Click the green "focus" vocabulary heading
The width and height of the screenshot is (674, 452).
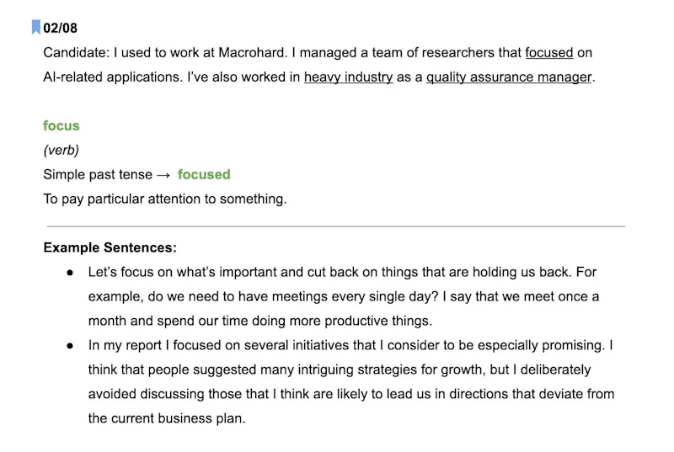[x=62, y=125]
